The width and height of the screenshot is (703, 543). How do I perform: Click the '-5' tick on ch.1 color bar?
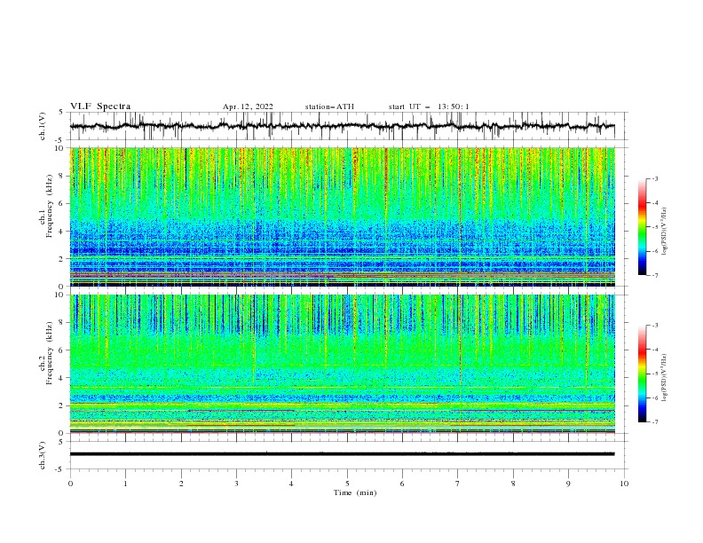coord(654,227)
